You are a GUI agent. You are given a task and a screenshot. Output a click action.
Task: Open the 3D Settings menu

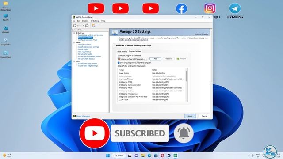95,21
